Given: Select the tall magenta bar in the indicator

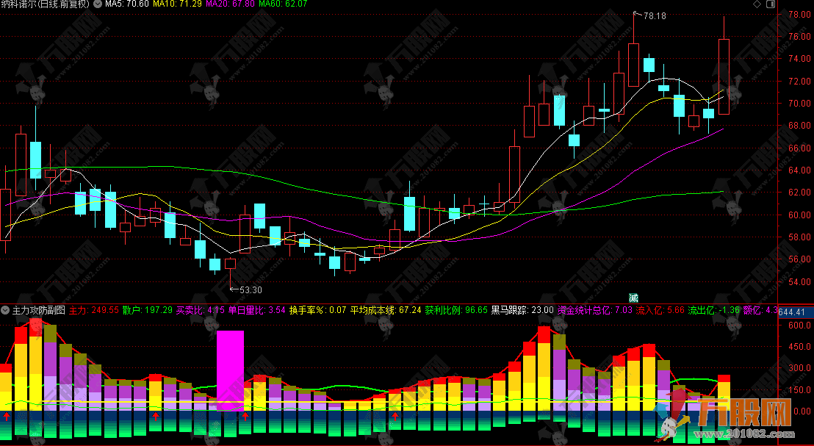Looking at the screenshot, I should (230, 371).
